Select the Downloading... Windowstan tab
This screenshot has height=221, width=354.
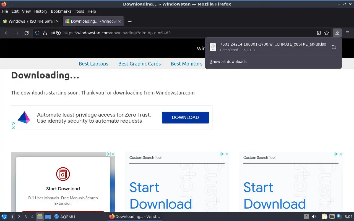click(x=93, y=21)
